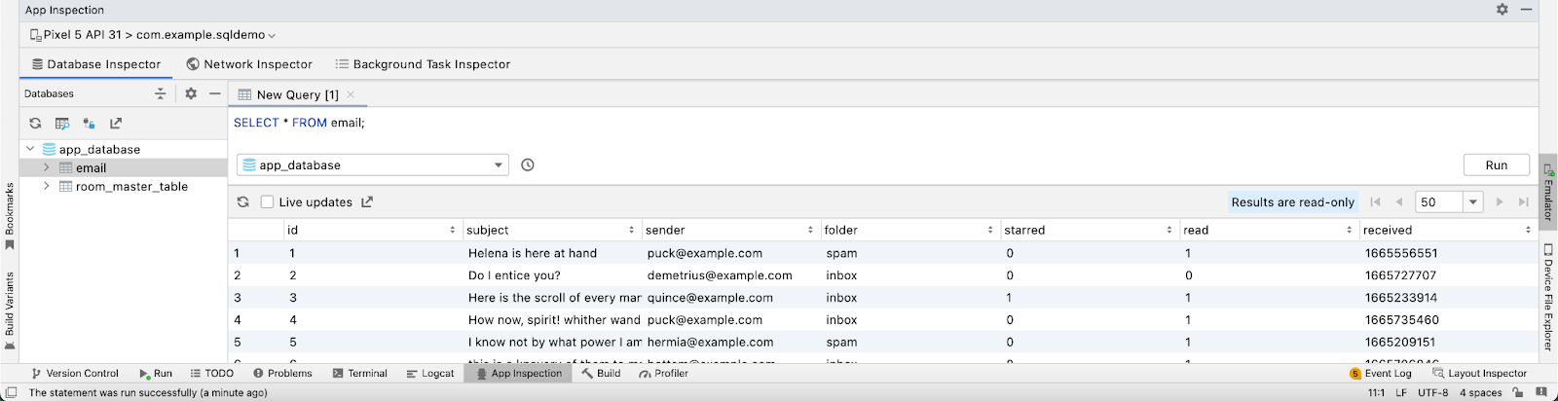Screen dimensions: 1558x401
Task: Collapse the app_database tree node
Action: coord(30,149)
